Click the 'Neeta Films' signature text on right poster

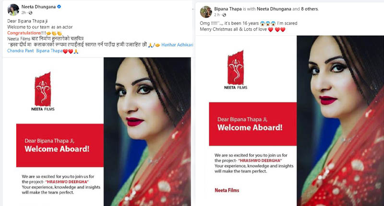(x=227, y=190)
